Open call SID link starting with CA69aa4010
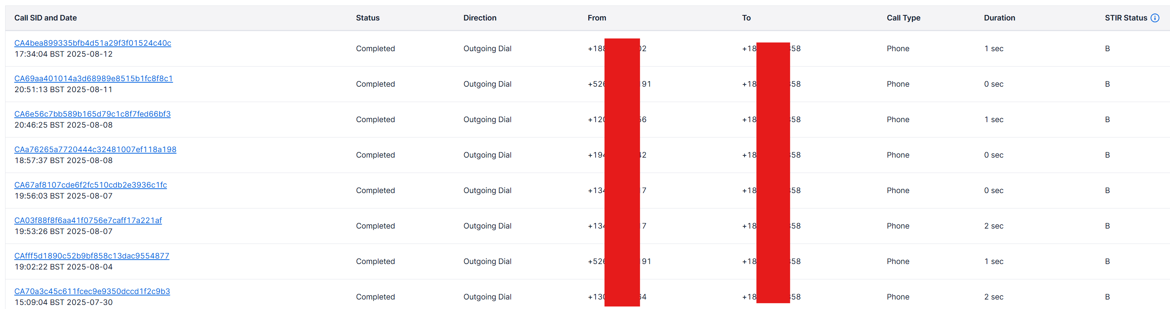The height and width of the screenshot is (309, 1170). [94, 79]
